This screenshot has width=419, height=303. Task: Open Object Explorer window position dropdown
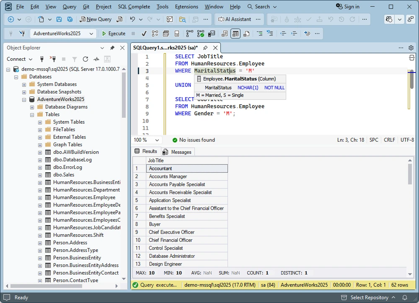(x=102, y=48)
